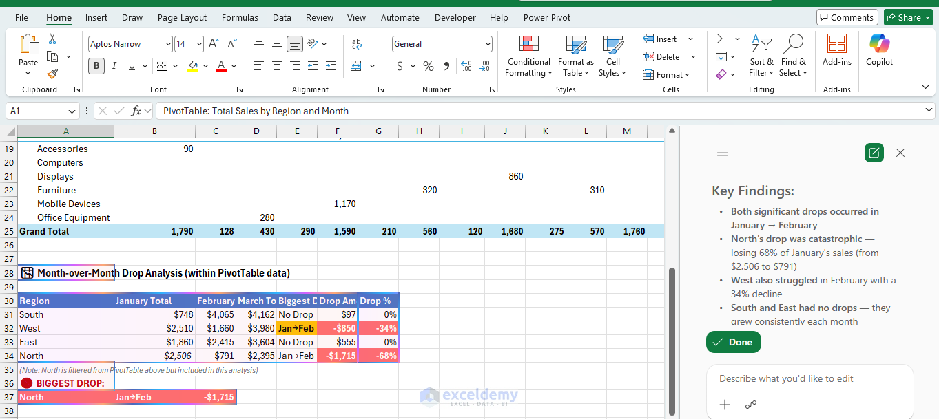Click the Copy icon in Clipboard group
The image size is (939, 419).
click(52, 56)
